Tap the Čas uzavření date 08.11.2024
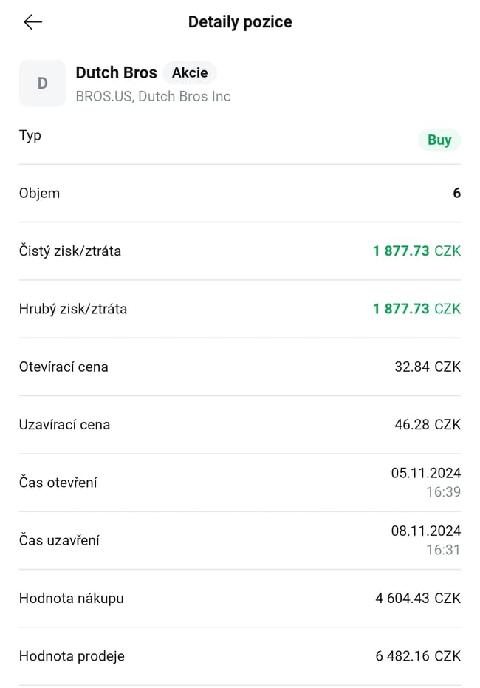 click(426, 531)
